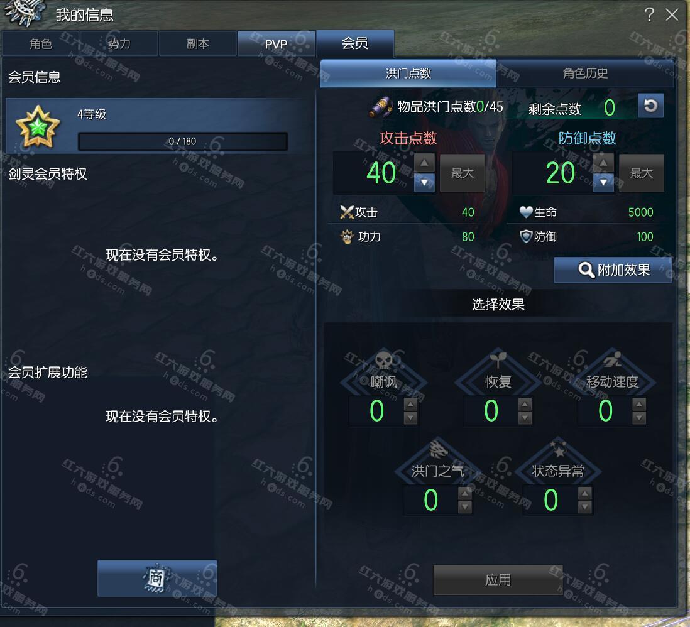Raise 恢复 value using up arrow

tap(525, 405)
